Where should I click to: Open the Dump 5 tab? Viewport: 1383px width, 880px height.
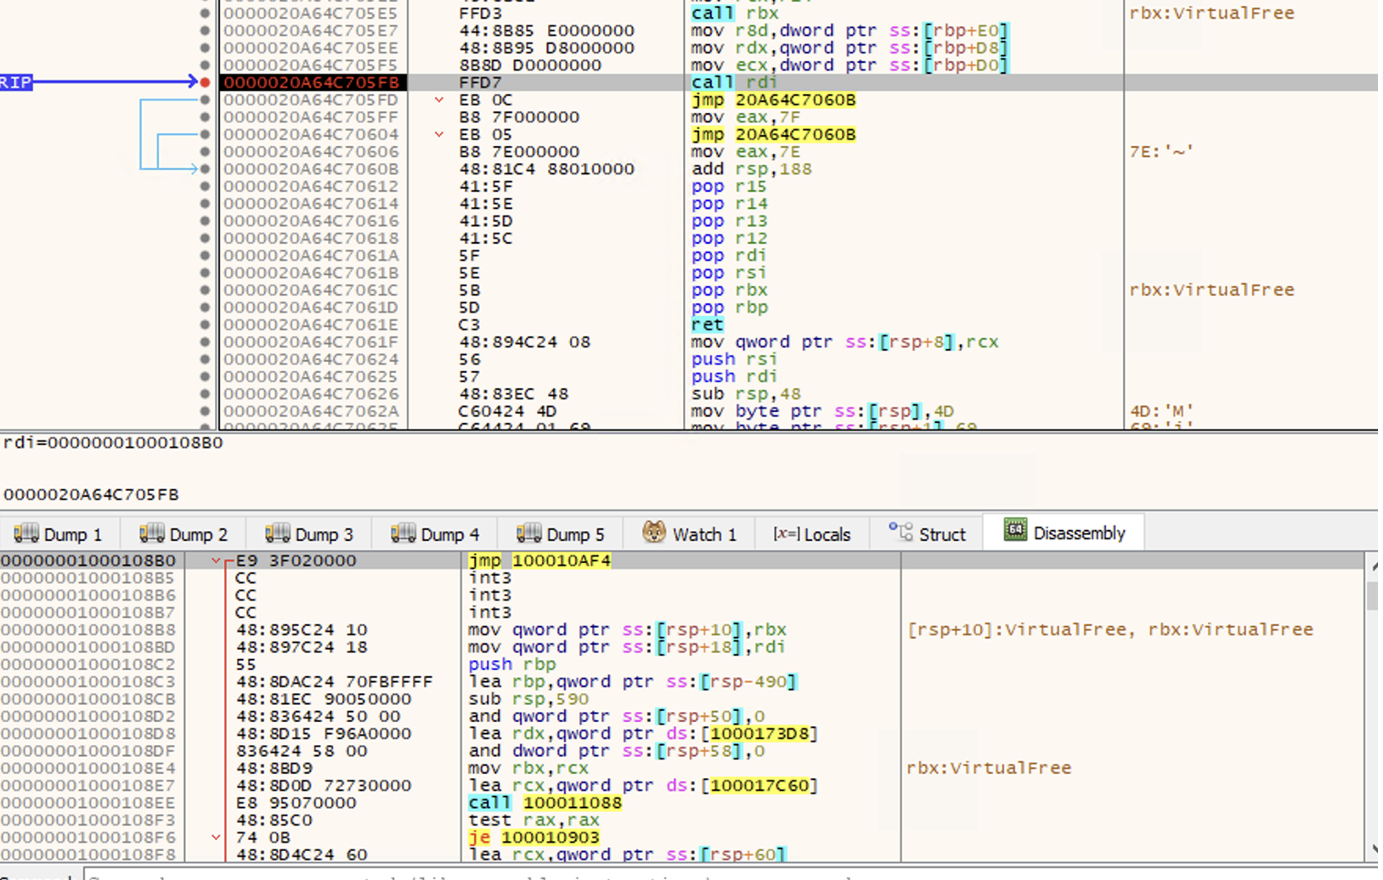561,533
